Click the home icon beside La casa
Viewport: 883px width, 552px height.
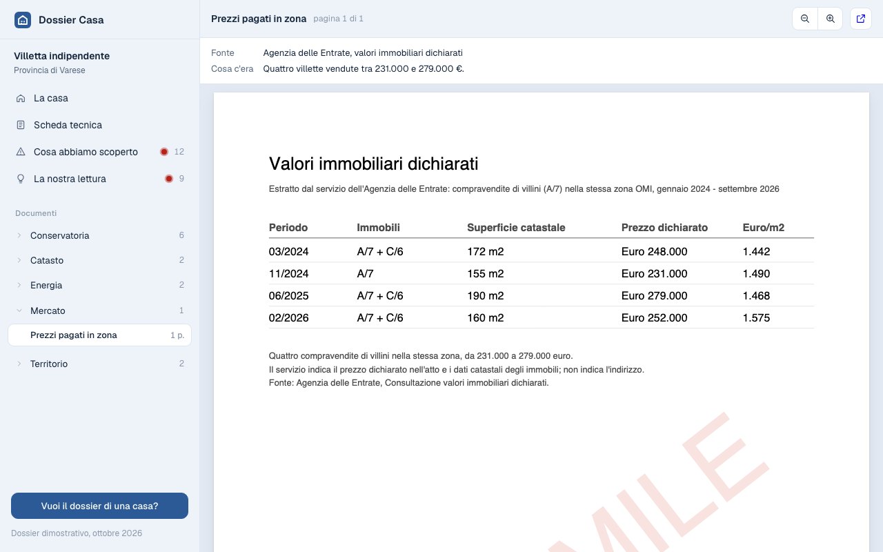pyautogui.click(x=21, y=98)
